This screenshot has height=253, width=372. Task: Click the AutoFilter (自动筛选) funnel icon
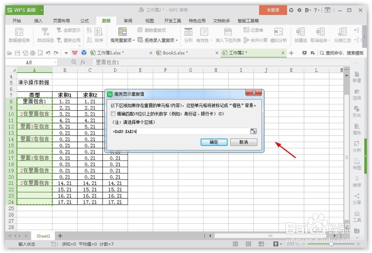(x=45, y=31)
